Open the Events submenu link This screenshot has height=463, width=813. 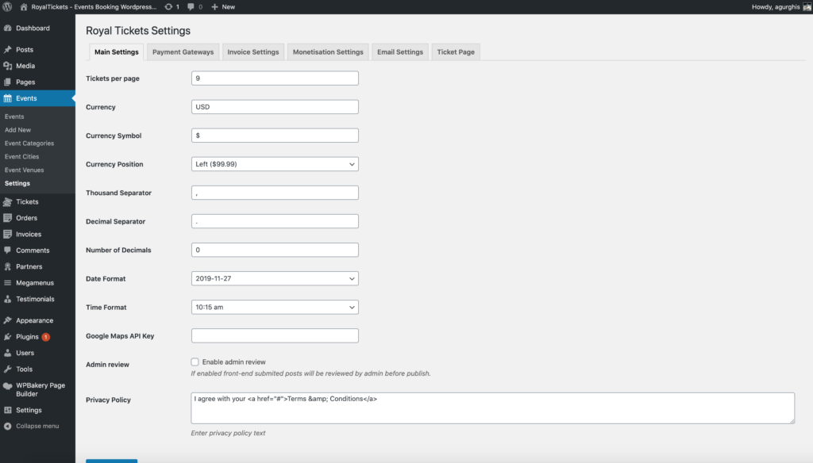click(14, 117)
